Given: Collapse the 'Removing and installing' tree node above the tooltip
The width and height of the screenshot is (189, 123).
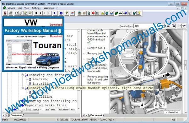Looking at the screenshot, I should coord(23,75).
